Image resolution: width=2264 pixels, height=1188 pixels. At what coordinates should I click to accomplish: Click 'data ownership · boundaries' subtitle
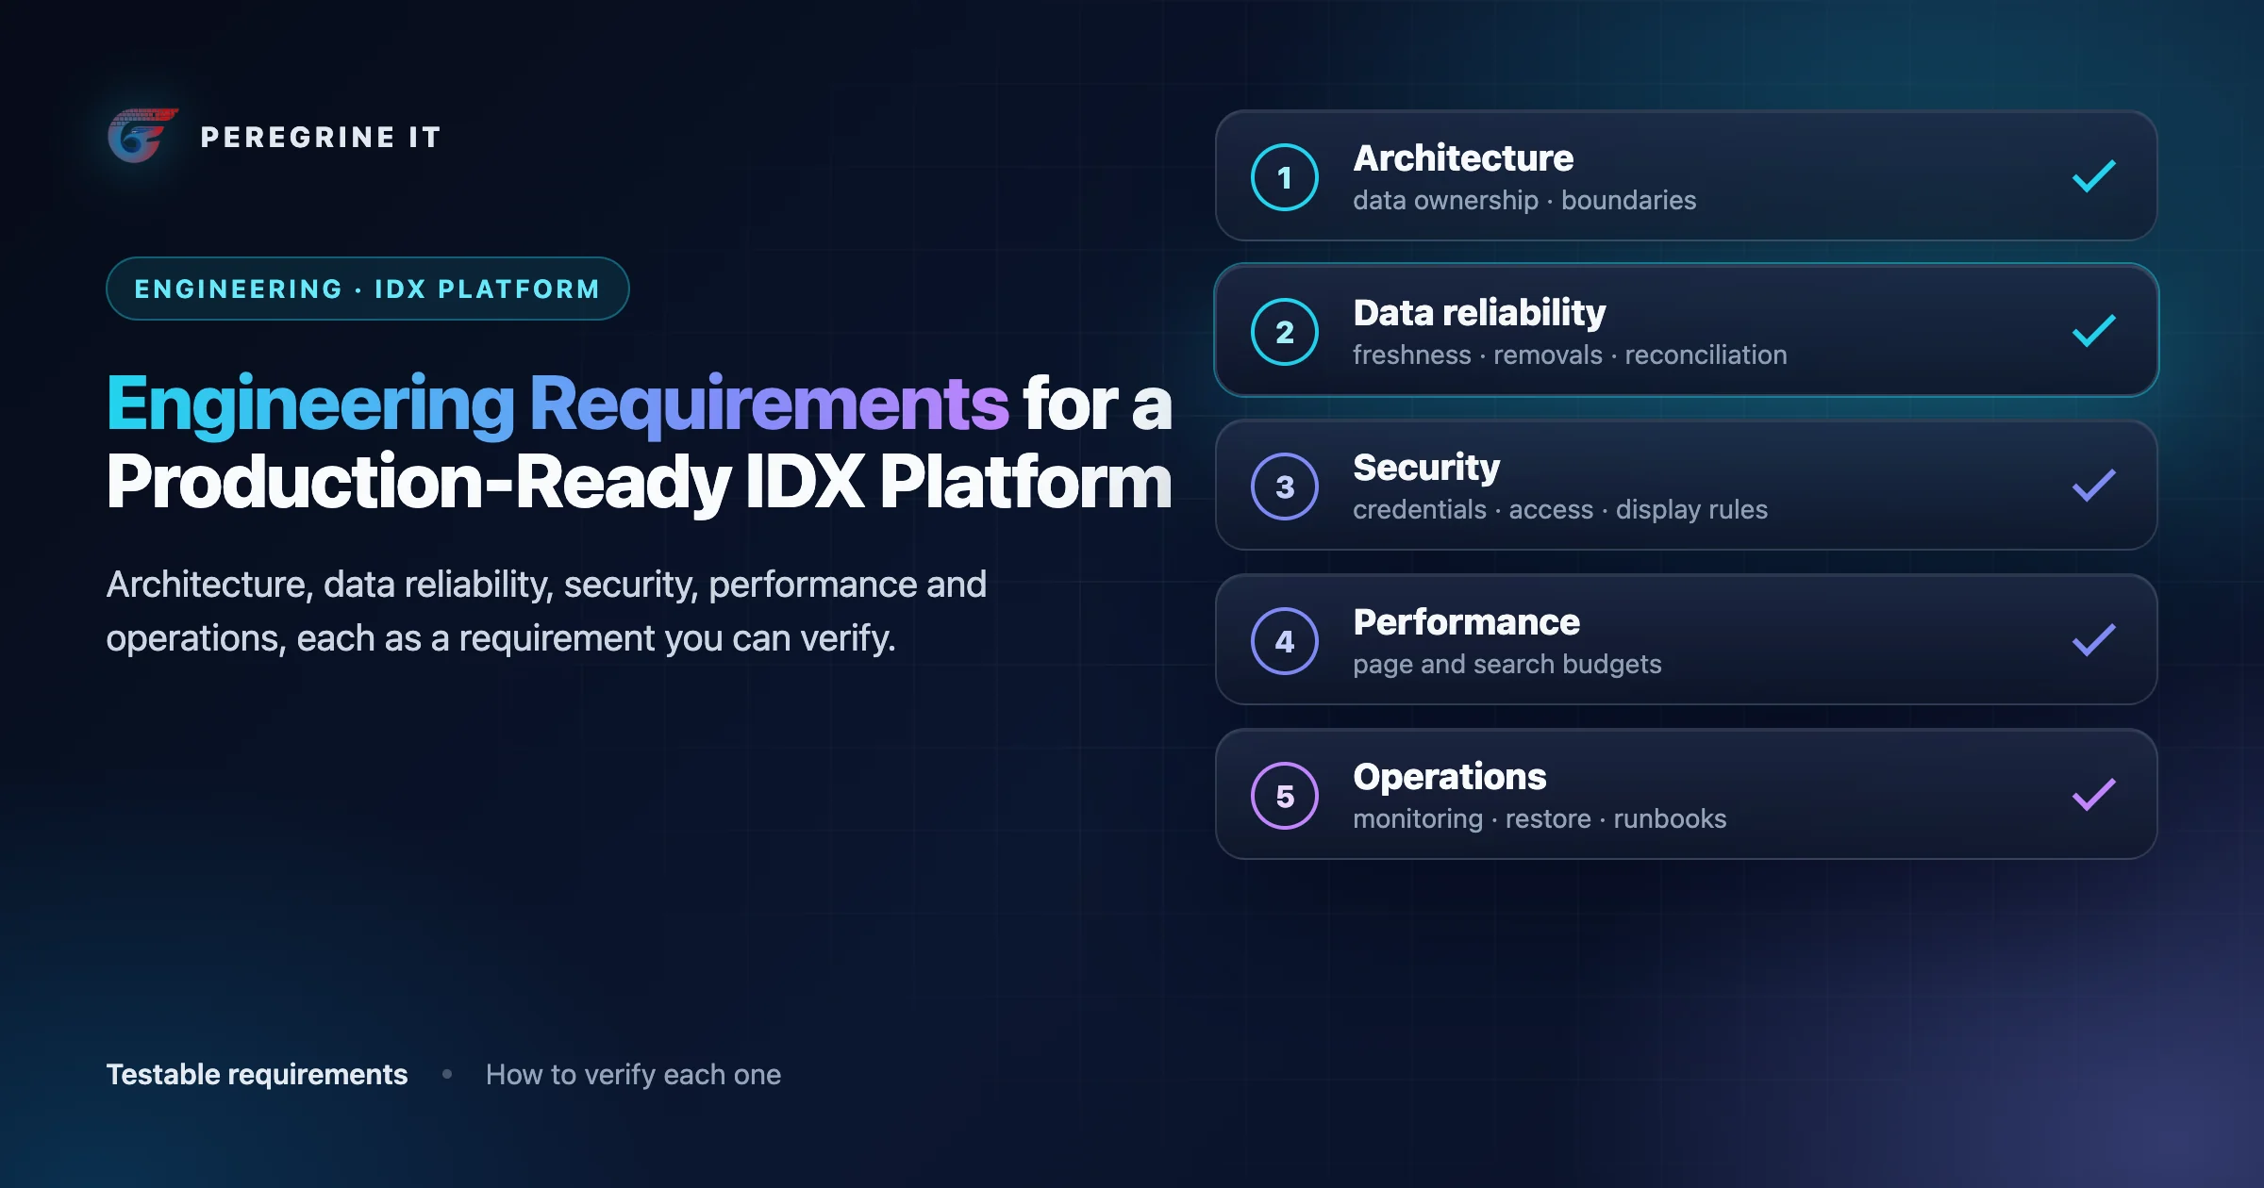click(x=1524, y=201)
